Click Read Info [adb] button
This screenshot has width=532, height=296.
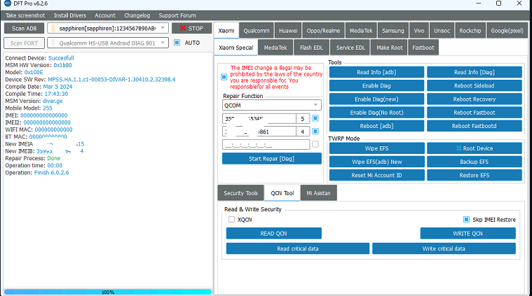(x=376, y=72)
